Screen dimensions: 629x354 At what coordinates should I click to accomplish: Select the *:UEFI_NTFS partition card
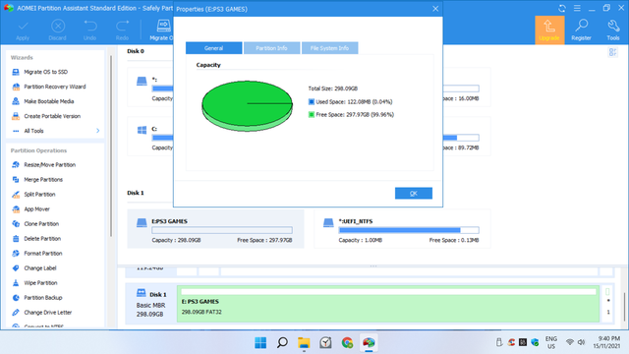coord(402,229)
